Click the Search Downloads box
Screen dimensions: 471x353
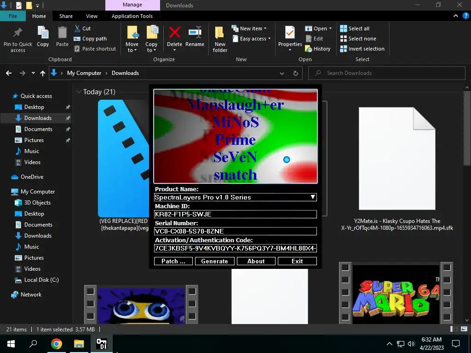point(386,73)
